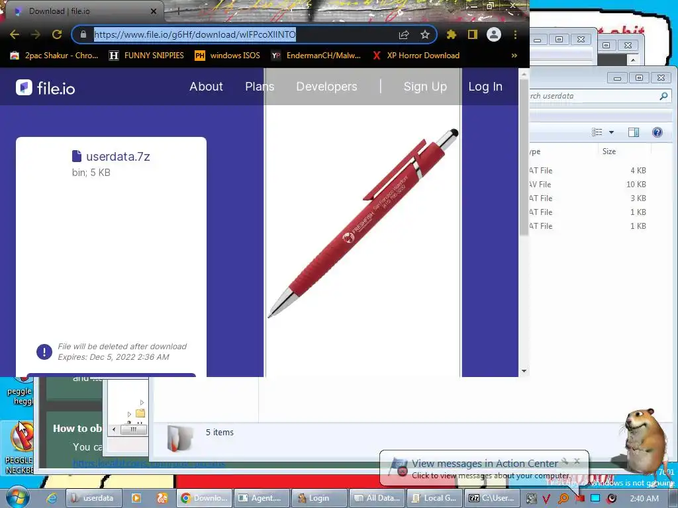Image resolution: width=678 pixels, height=508 pixels.
Task: Switch to the Downlo... Chrome taskbar button
Action: pyautogui.click(x=205, y=498)
